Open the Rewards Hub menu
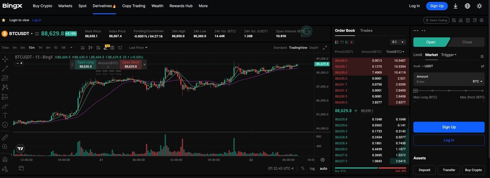Screen dimensions: 490x178 pyautogui.click(x=181, y=6)
